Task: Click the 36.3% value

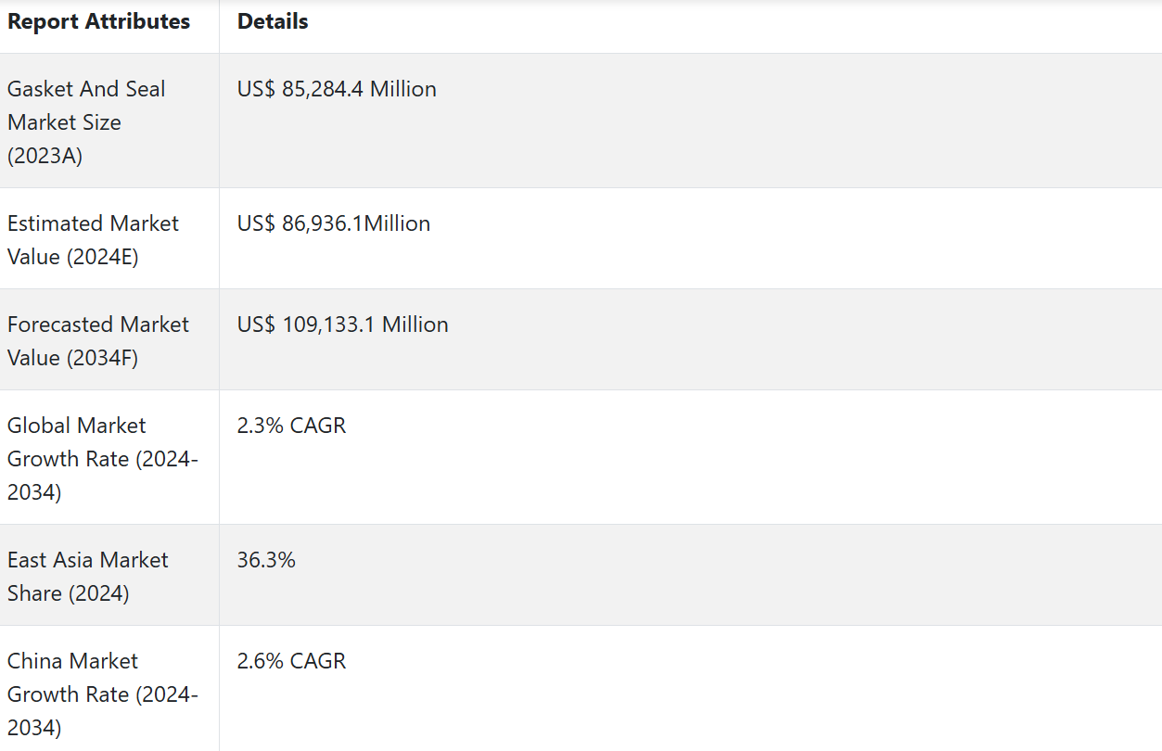Action: tap(266, 560)
